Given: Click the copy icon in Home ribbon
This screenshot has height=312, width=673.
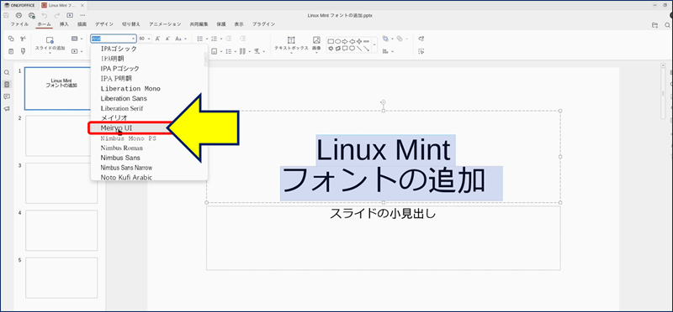Looking at the screenshot, I should tap(11, 39).
